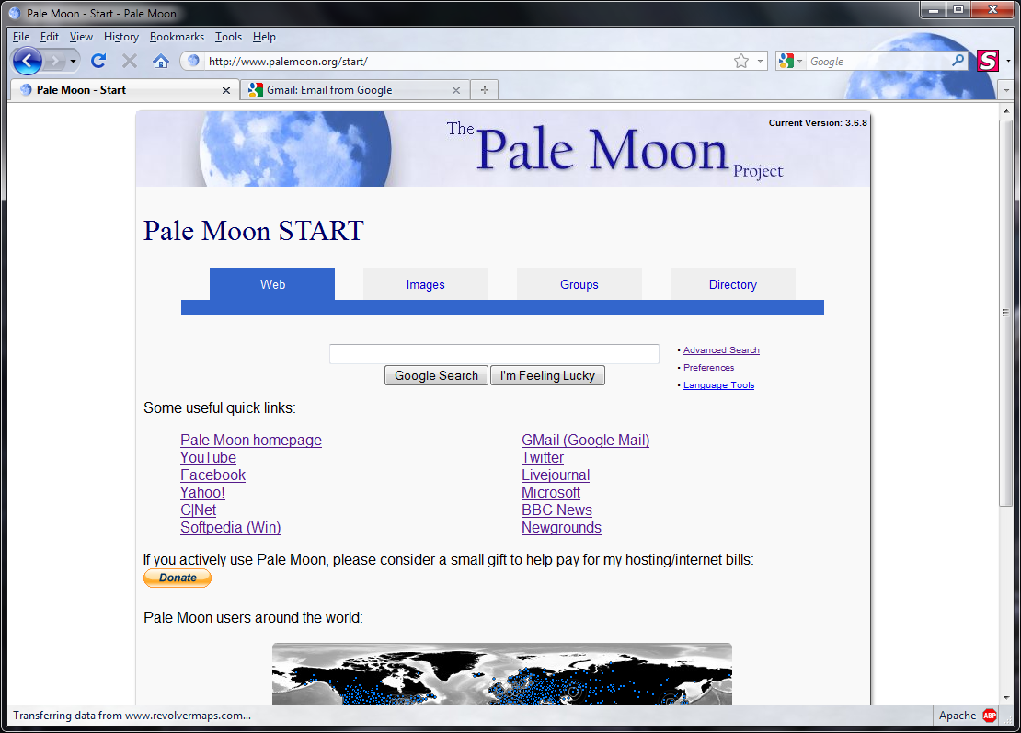
Task: Open the Twitter quick link
Action: tap(543, 458)
